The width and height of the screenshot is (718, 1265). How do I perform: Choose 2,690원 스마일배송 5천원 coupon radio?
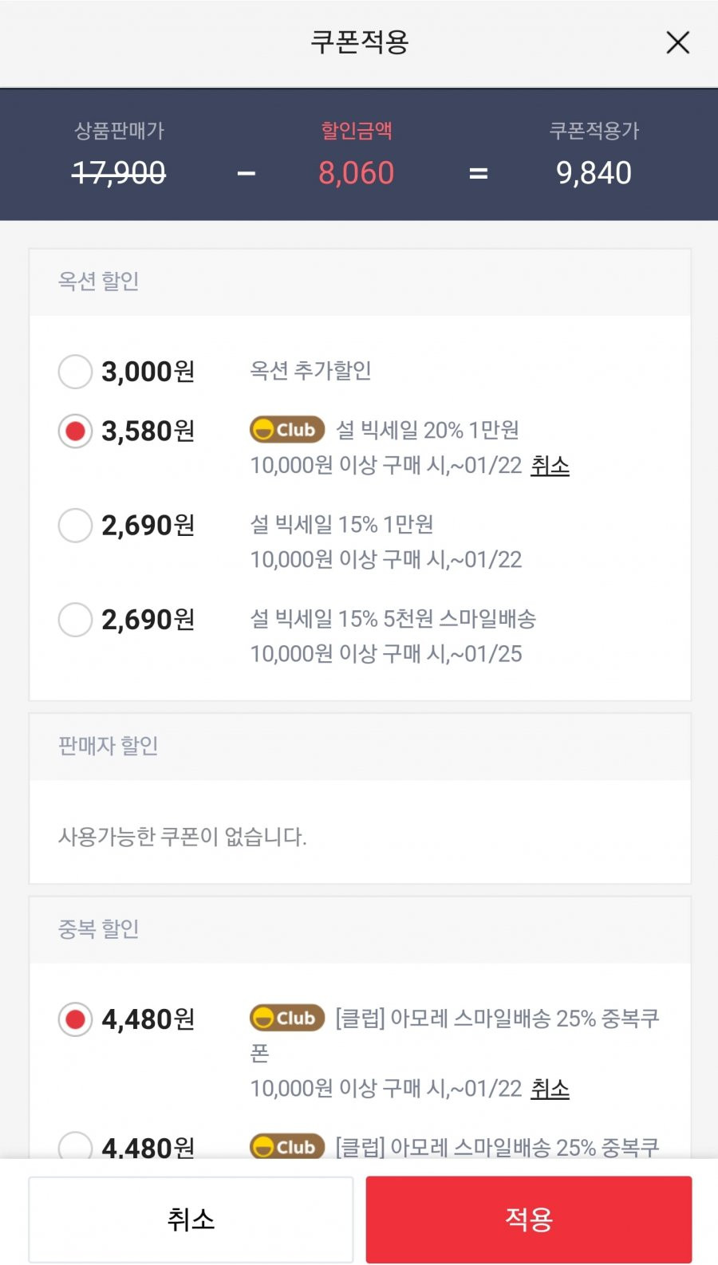(x=75, y=620)
